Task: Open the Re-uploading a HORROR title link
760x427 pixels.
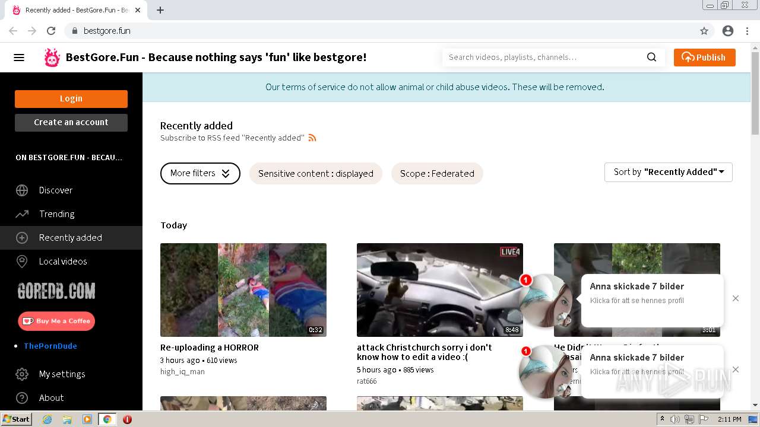Action: 210,348
